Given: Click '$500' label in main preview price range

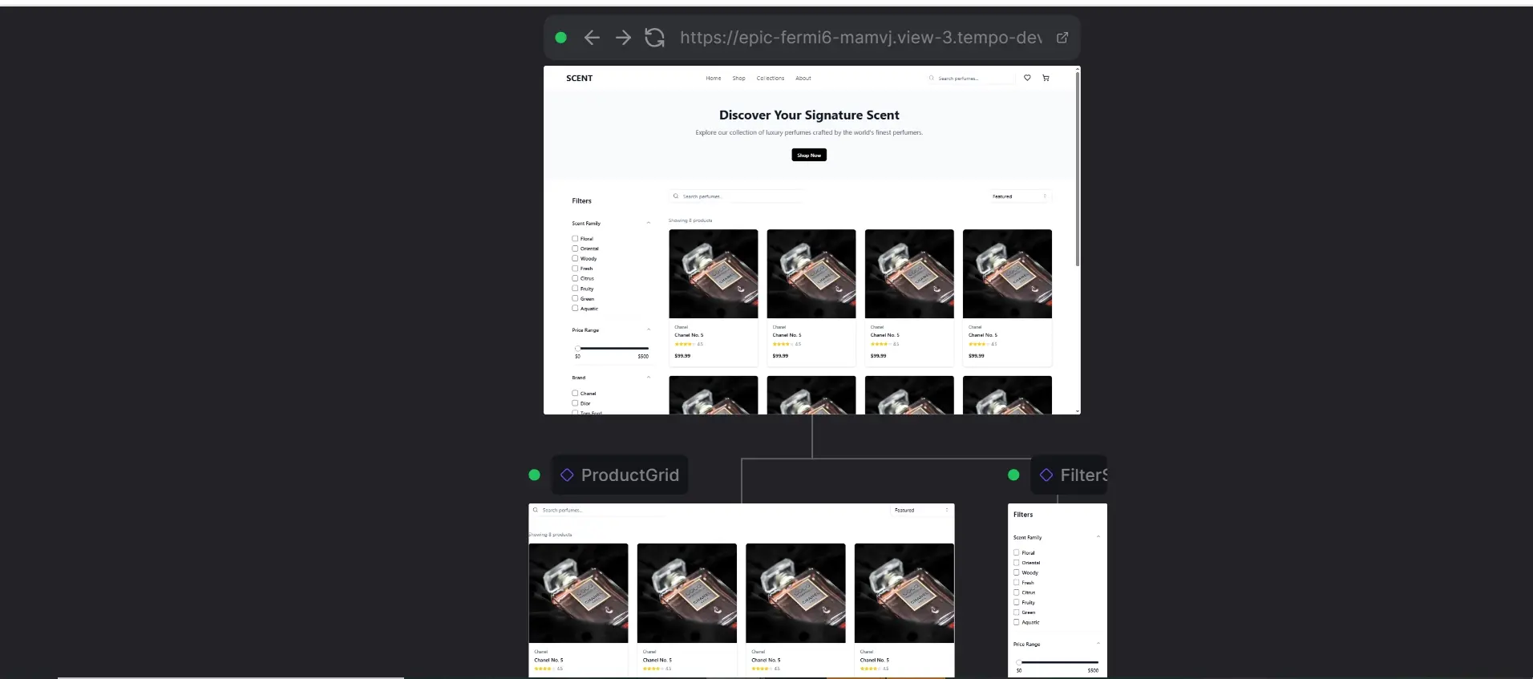Looking at the screenshot, I should [x=643, y=356].
